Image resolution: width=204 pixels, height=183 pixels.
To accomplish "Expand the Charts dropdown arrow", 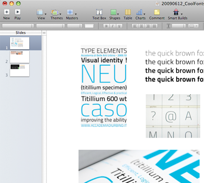I will tap(144, 14).
